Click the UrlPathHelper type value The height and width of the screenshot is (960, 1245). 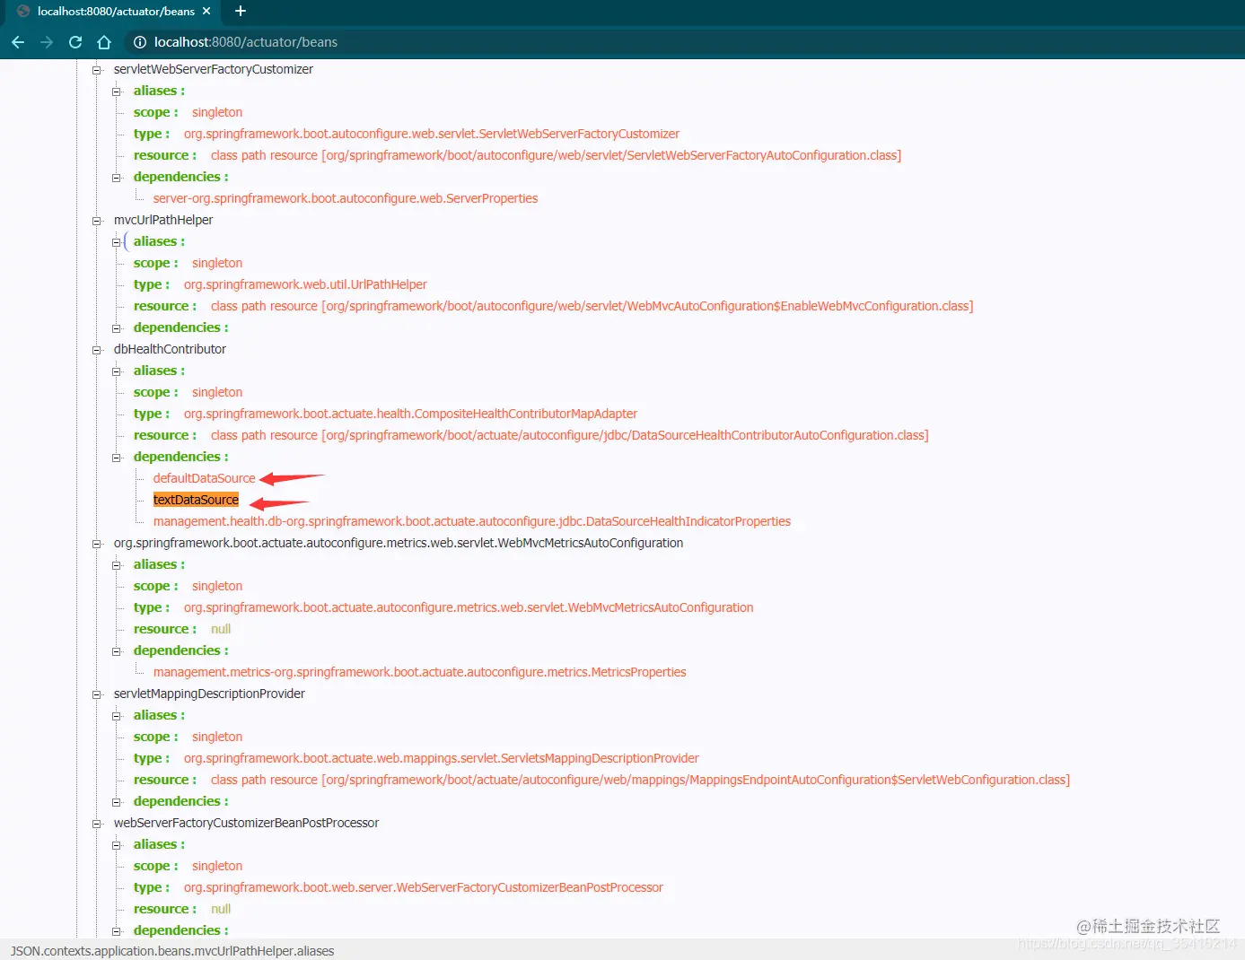click(x=305, y=284)
